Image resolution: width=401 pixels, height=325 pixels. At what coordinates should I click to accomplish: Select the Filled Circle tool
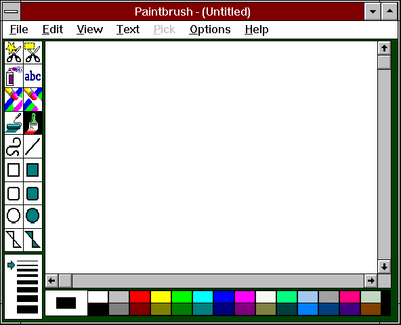[33, 215]
